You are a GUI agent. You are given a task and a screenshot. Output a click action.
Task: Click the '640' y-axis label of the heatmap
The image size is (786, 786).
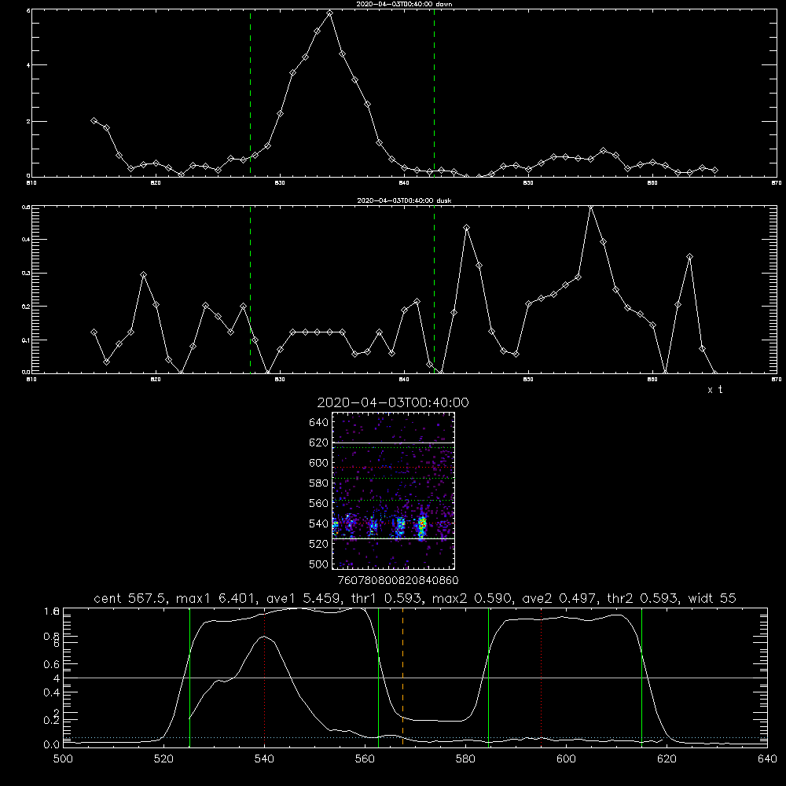tap(319, 422)
